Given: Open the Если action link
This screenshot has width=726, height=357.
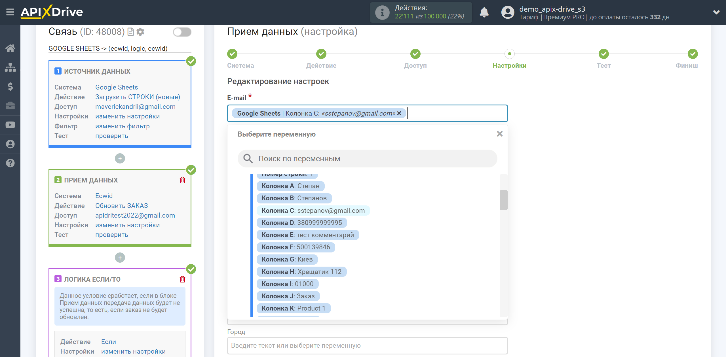Looking at the screenshot, I should (108, 342).
